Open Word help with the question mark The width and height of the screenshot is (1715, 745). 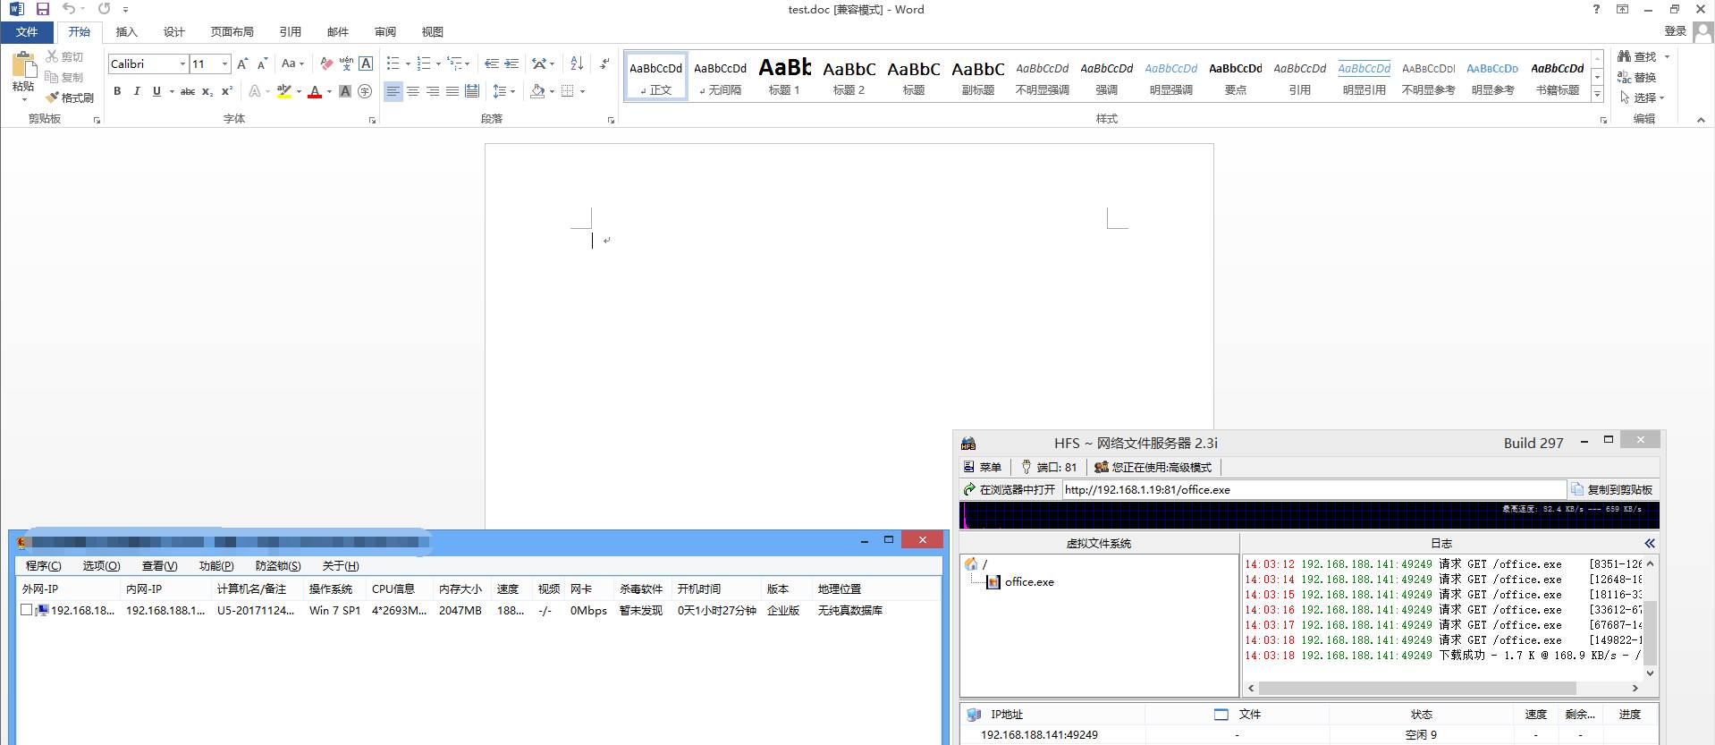(x=1596, y=9)
